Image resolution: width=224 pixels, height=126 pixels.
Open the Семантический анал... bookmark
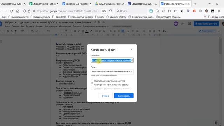point(141,17)
